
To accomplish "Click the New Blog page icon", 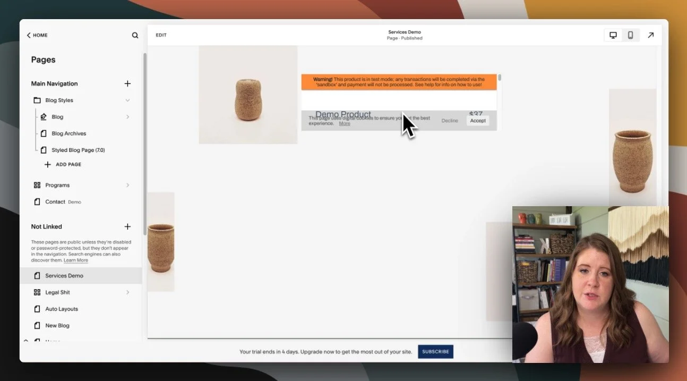I will click(x=37, y=325).
